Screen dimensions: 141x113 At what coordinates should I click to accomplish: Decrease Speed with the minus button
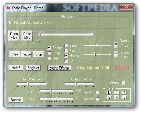tap(116, 47)
